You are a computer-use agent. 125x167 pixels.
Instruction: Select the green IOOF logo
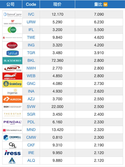(x=12, y=30)
